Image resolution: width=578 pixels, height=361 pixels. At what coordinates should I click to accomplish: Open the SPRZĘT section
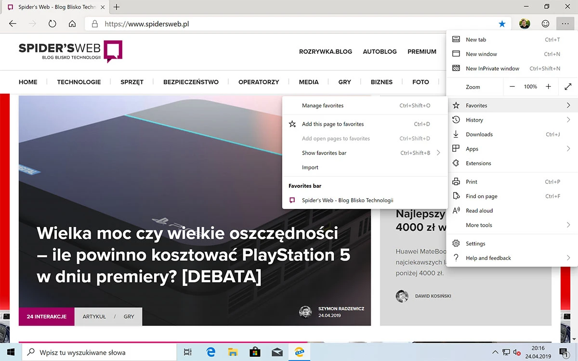[x=132, y=82]
